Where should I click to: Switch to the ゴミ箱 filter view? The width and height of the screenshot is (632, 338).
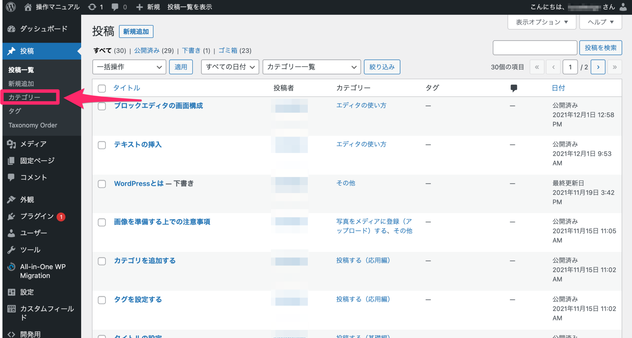coord(228,50)
